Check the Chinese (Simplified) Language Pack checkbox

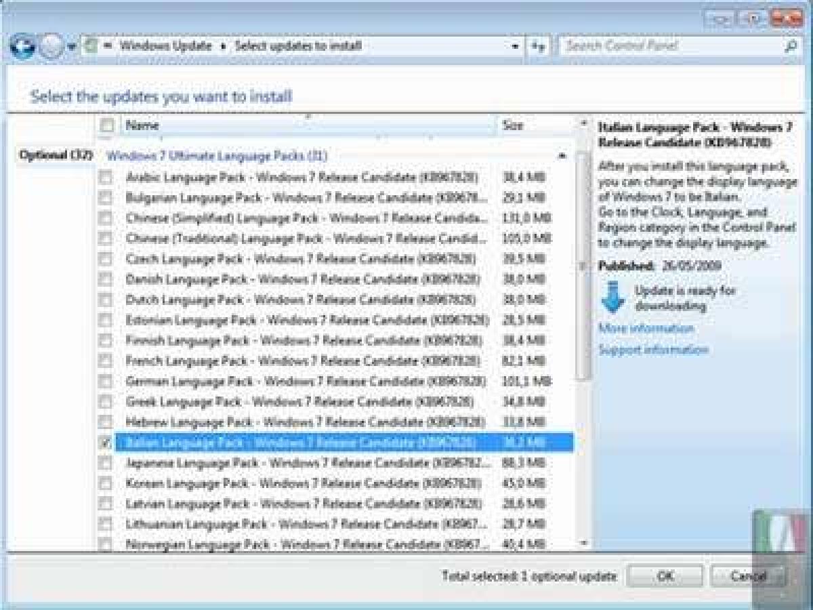point(105,218)
